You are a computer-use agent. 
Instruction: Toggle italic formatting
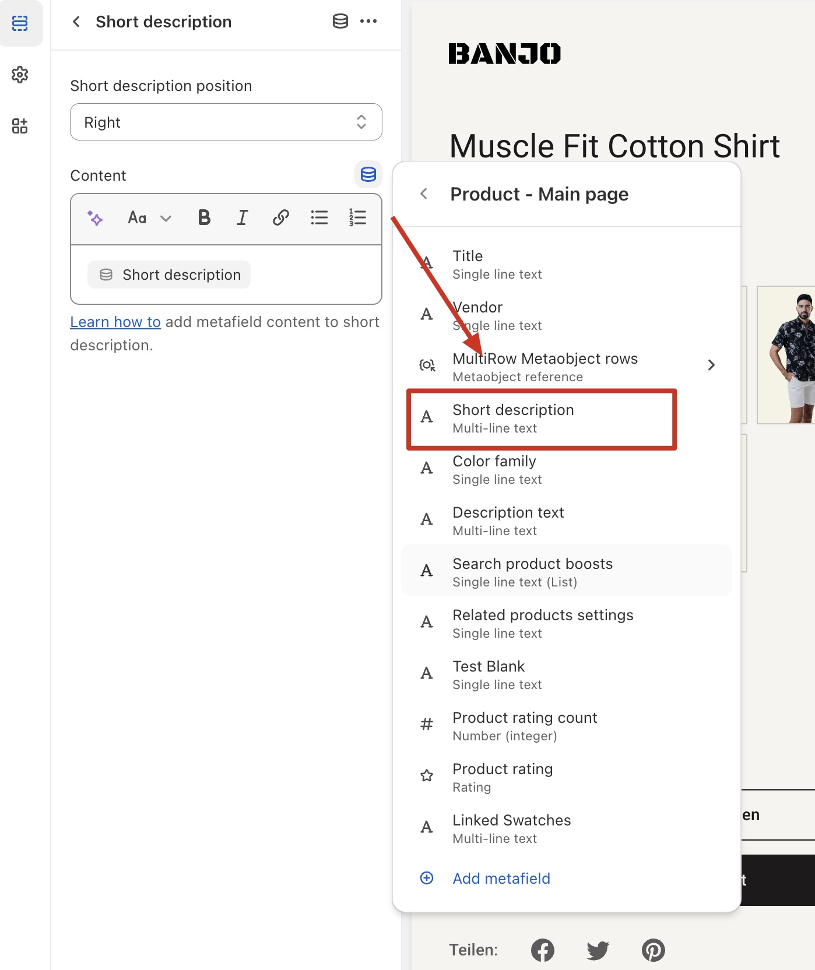pyautogui.click(x=243, y=218)
